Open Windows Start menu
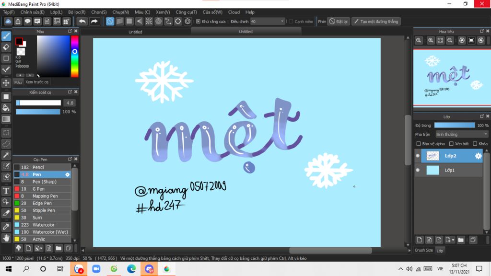 [9, 269]
